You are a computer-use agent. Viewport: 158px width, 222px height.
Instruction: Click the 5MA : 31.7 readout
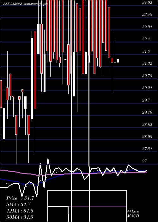(19, 205)
